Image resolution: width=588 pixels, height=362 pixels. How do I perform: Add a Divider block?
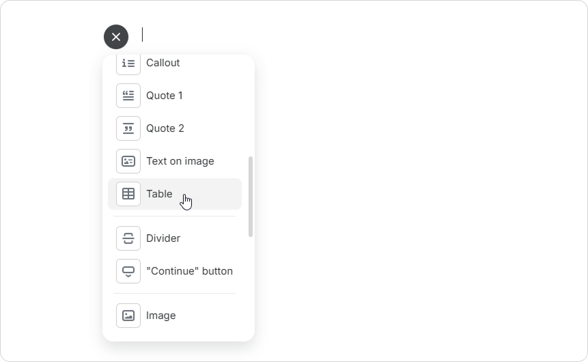pos(163,238)
